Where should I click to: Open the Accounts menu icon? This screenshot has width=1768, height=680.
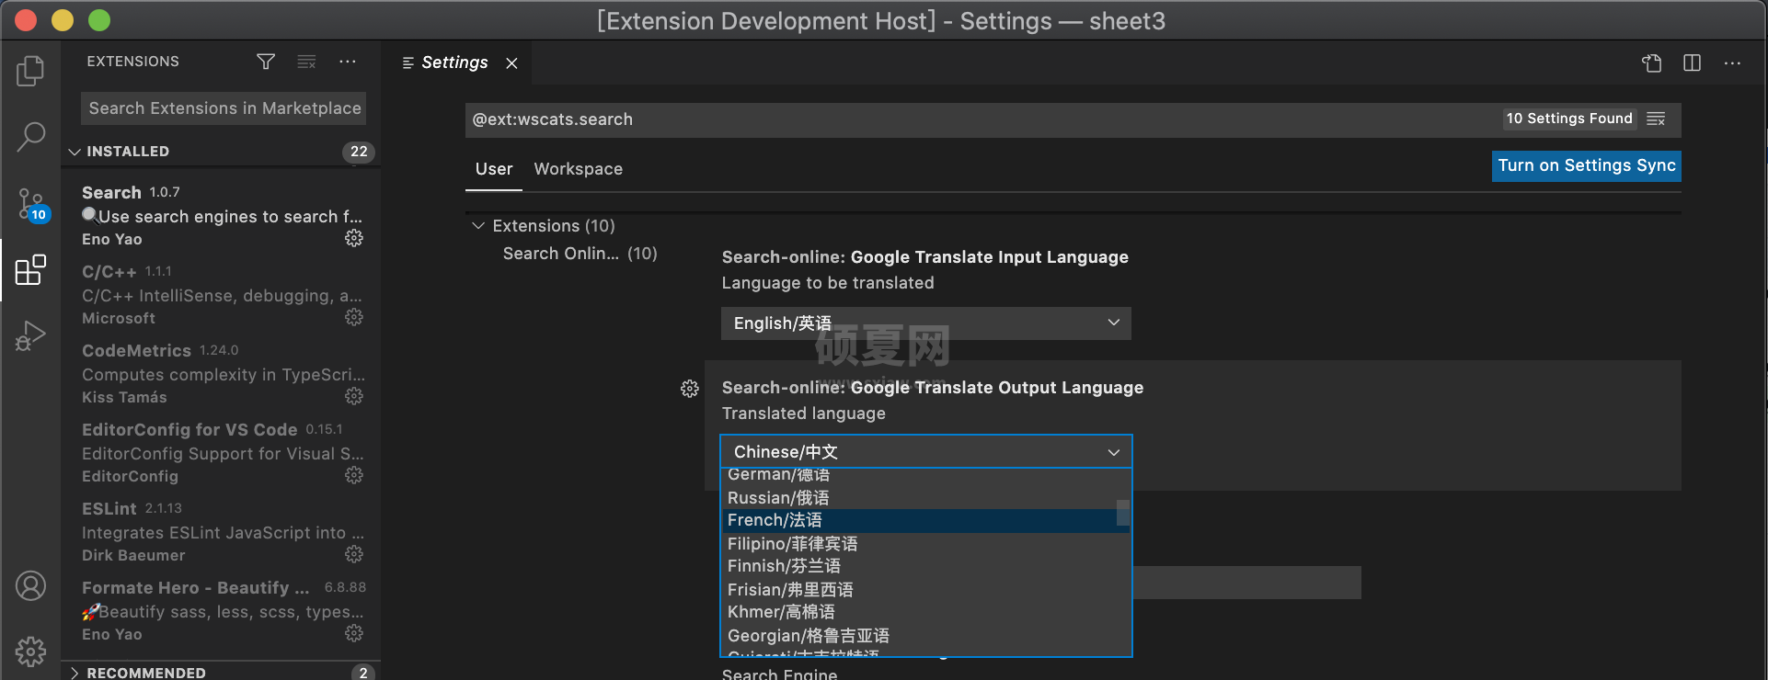click(30, 585)
